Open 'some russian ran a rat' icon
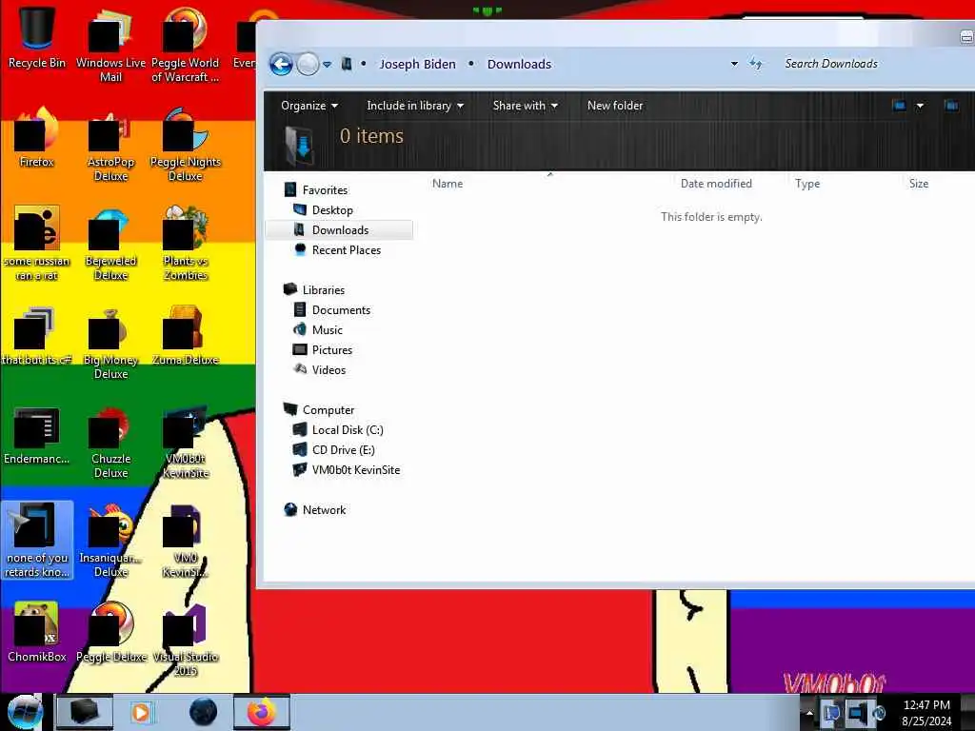Image resolution: width=975 pixels, height=731 pixels. [x=37, y=244]
